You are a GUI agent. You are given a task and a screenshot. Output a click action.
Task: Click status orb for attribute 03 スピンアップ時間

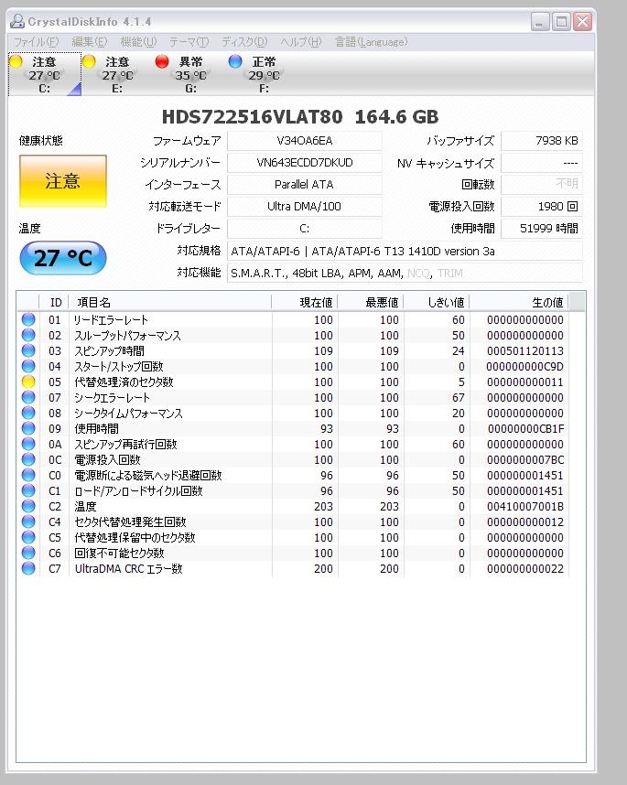(x=28, y=350)
